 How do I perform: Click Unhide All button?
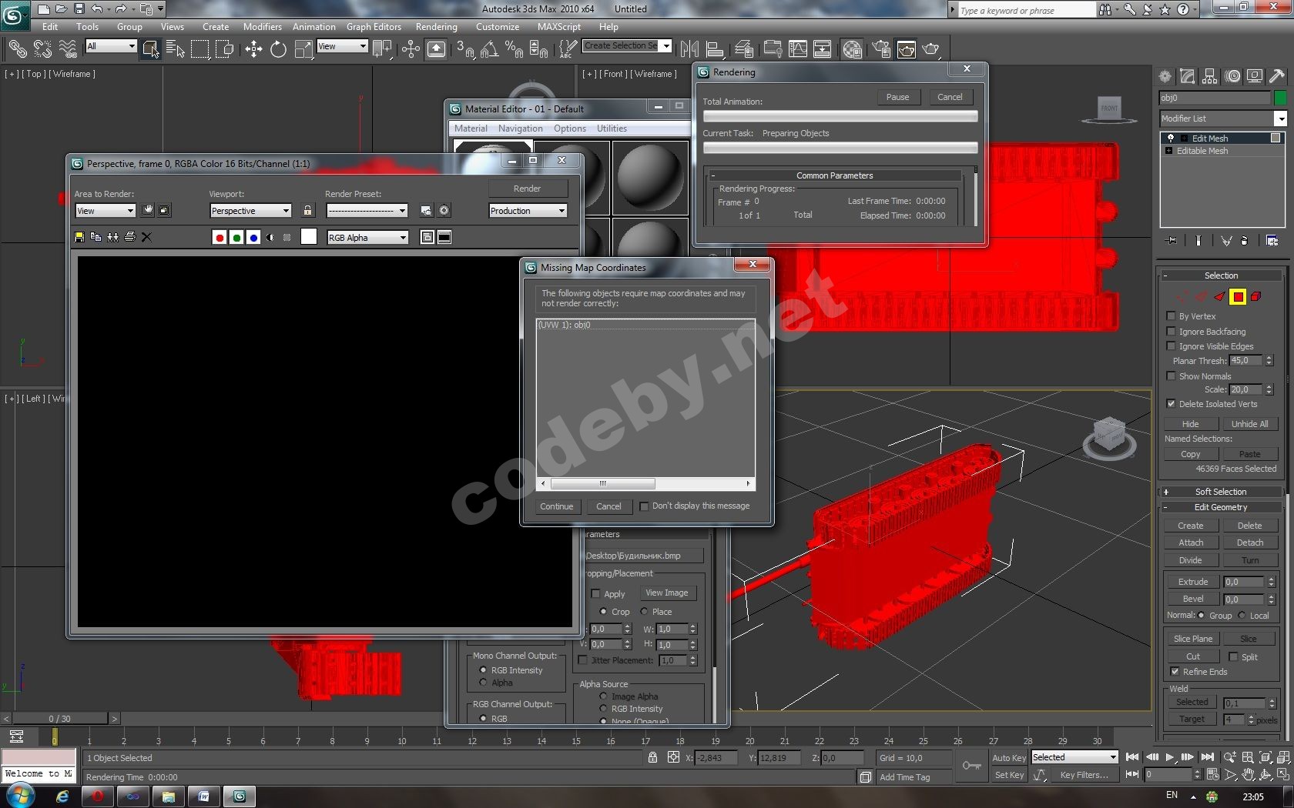click(1249, 424)
